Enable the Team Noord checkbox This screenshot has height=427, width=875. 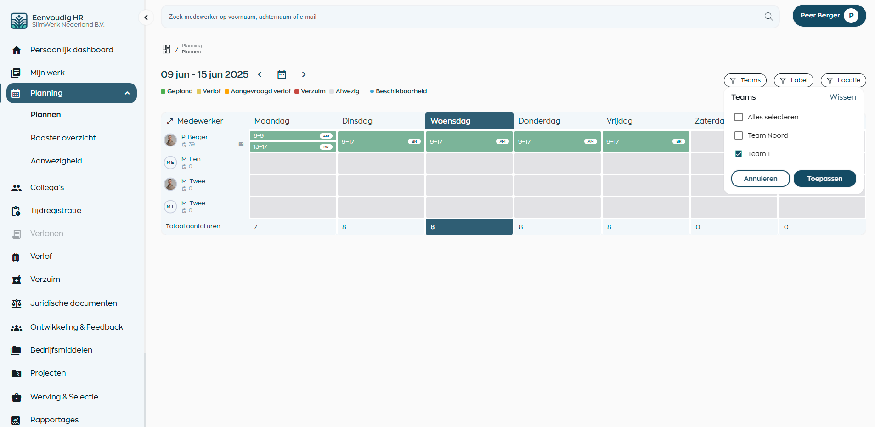[x=739, y=135]
